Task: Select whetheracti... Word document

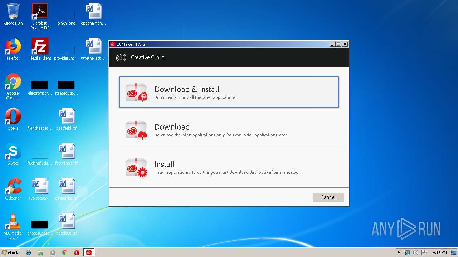Action: [x=93, y=49]
